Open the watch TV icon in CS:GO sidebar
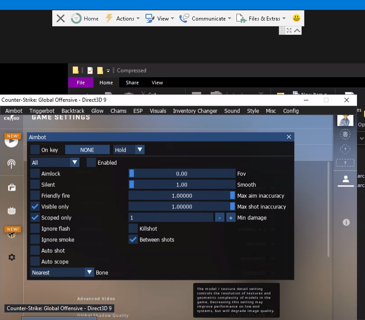 12,211
